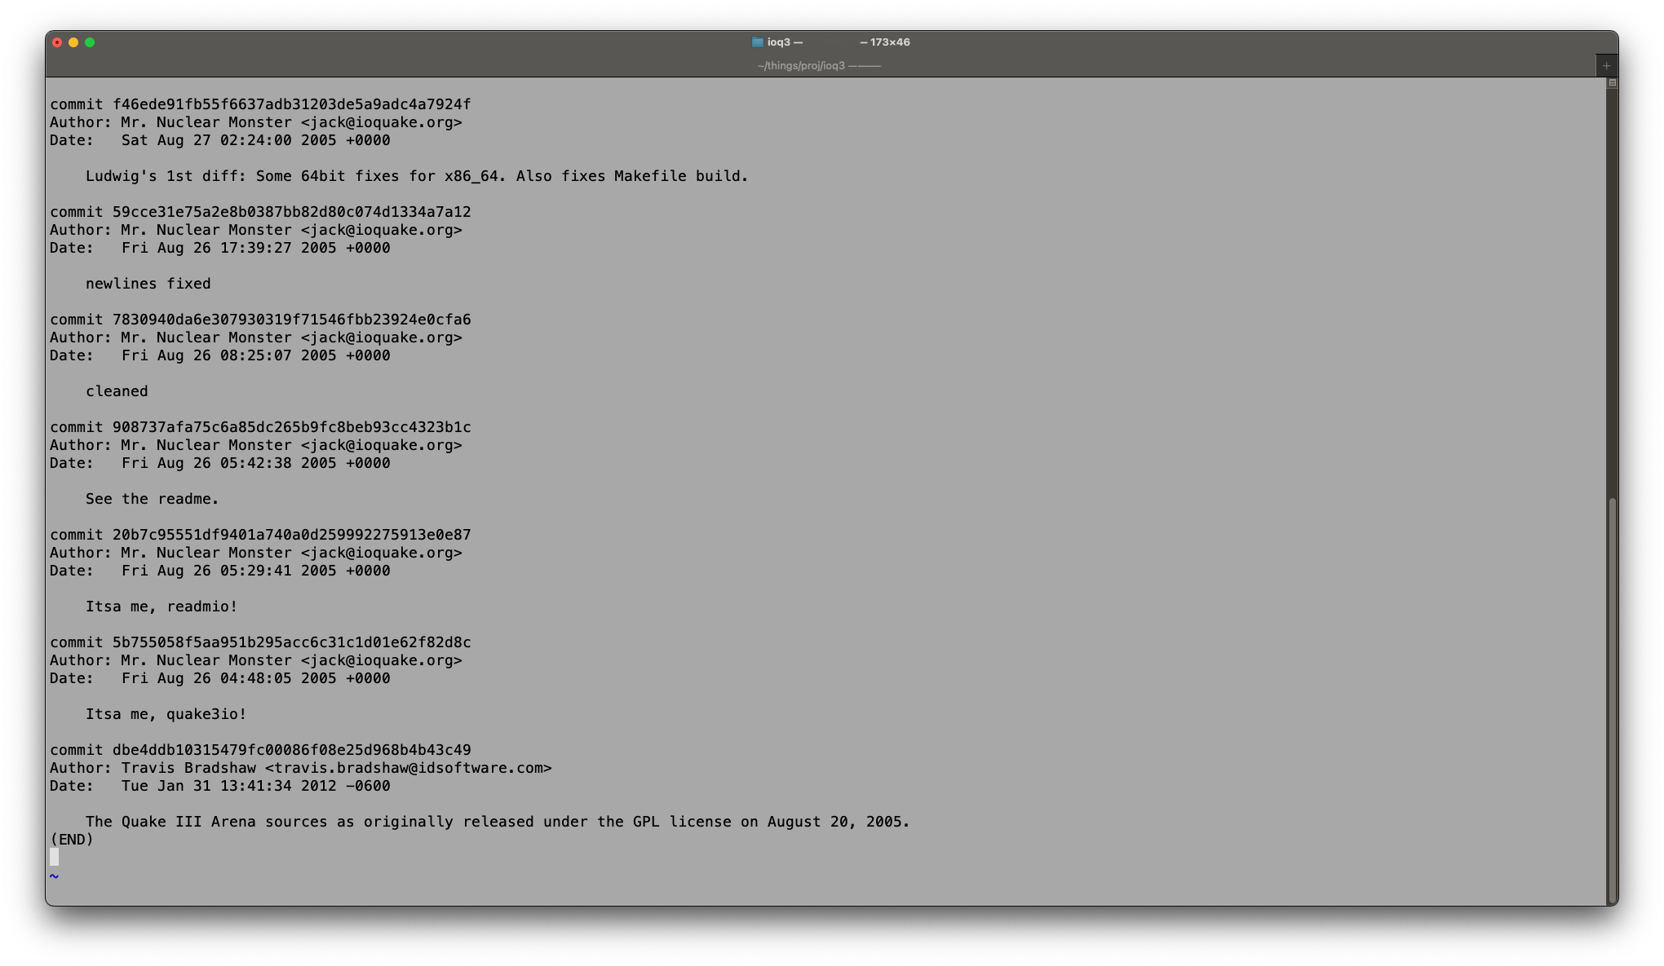This screenshot has width=1664, height=966.
Task: Close the terminal window with red button
Action: (57, 42)
